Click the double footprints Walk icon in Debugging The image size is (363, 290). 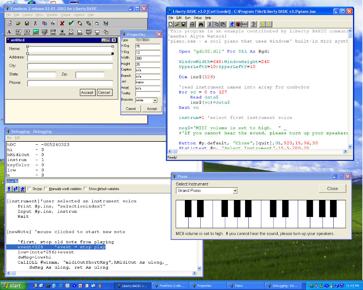(15, 189)
